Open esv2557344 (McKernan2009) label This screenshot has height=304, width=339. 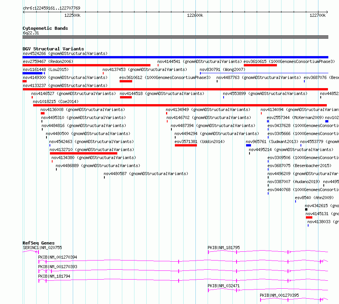tap(295, 117)
